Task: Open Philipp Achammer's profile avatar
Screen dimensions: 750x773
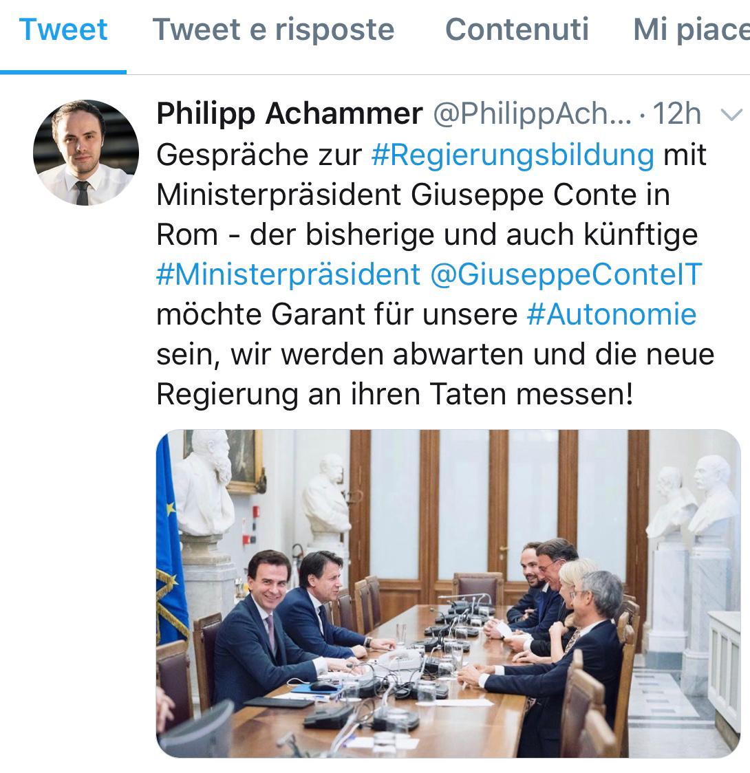Action: (x=85, y=153)
